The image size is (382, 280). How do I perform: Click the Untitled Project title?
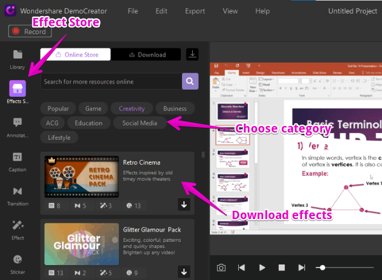353,11
